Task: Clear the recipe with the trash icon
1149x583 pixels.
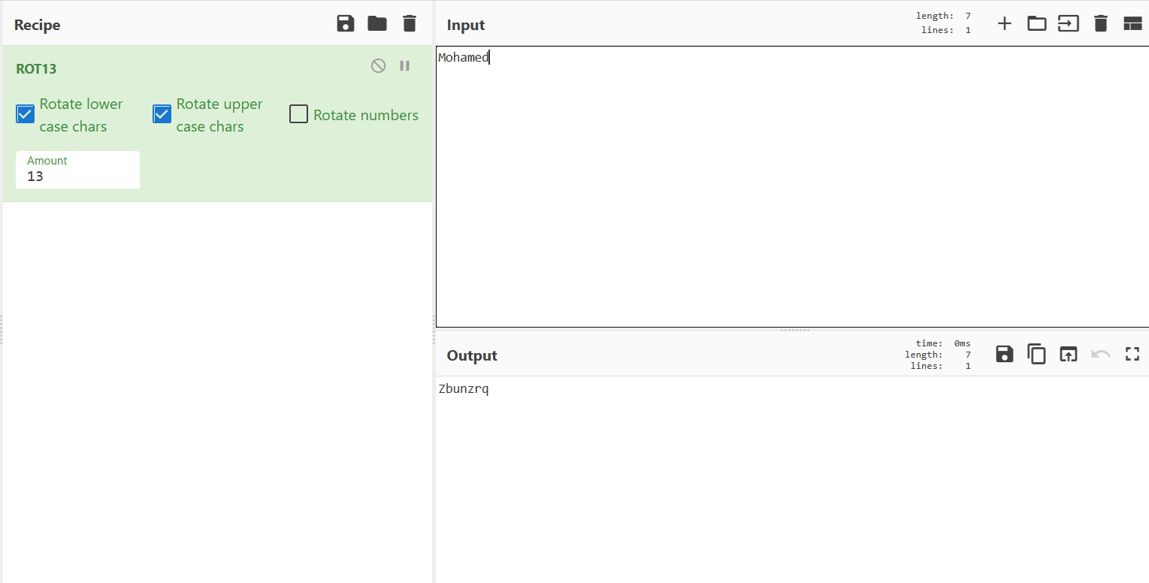Action: (409, 24)
